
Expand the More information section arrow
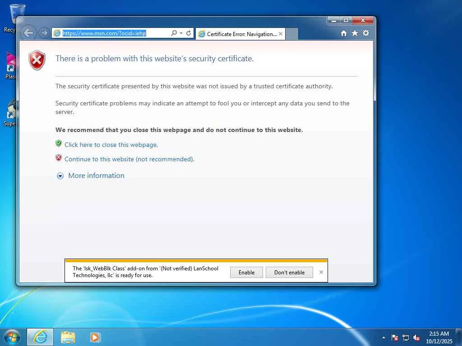click(60, 176)
